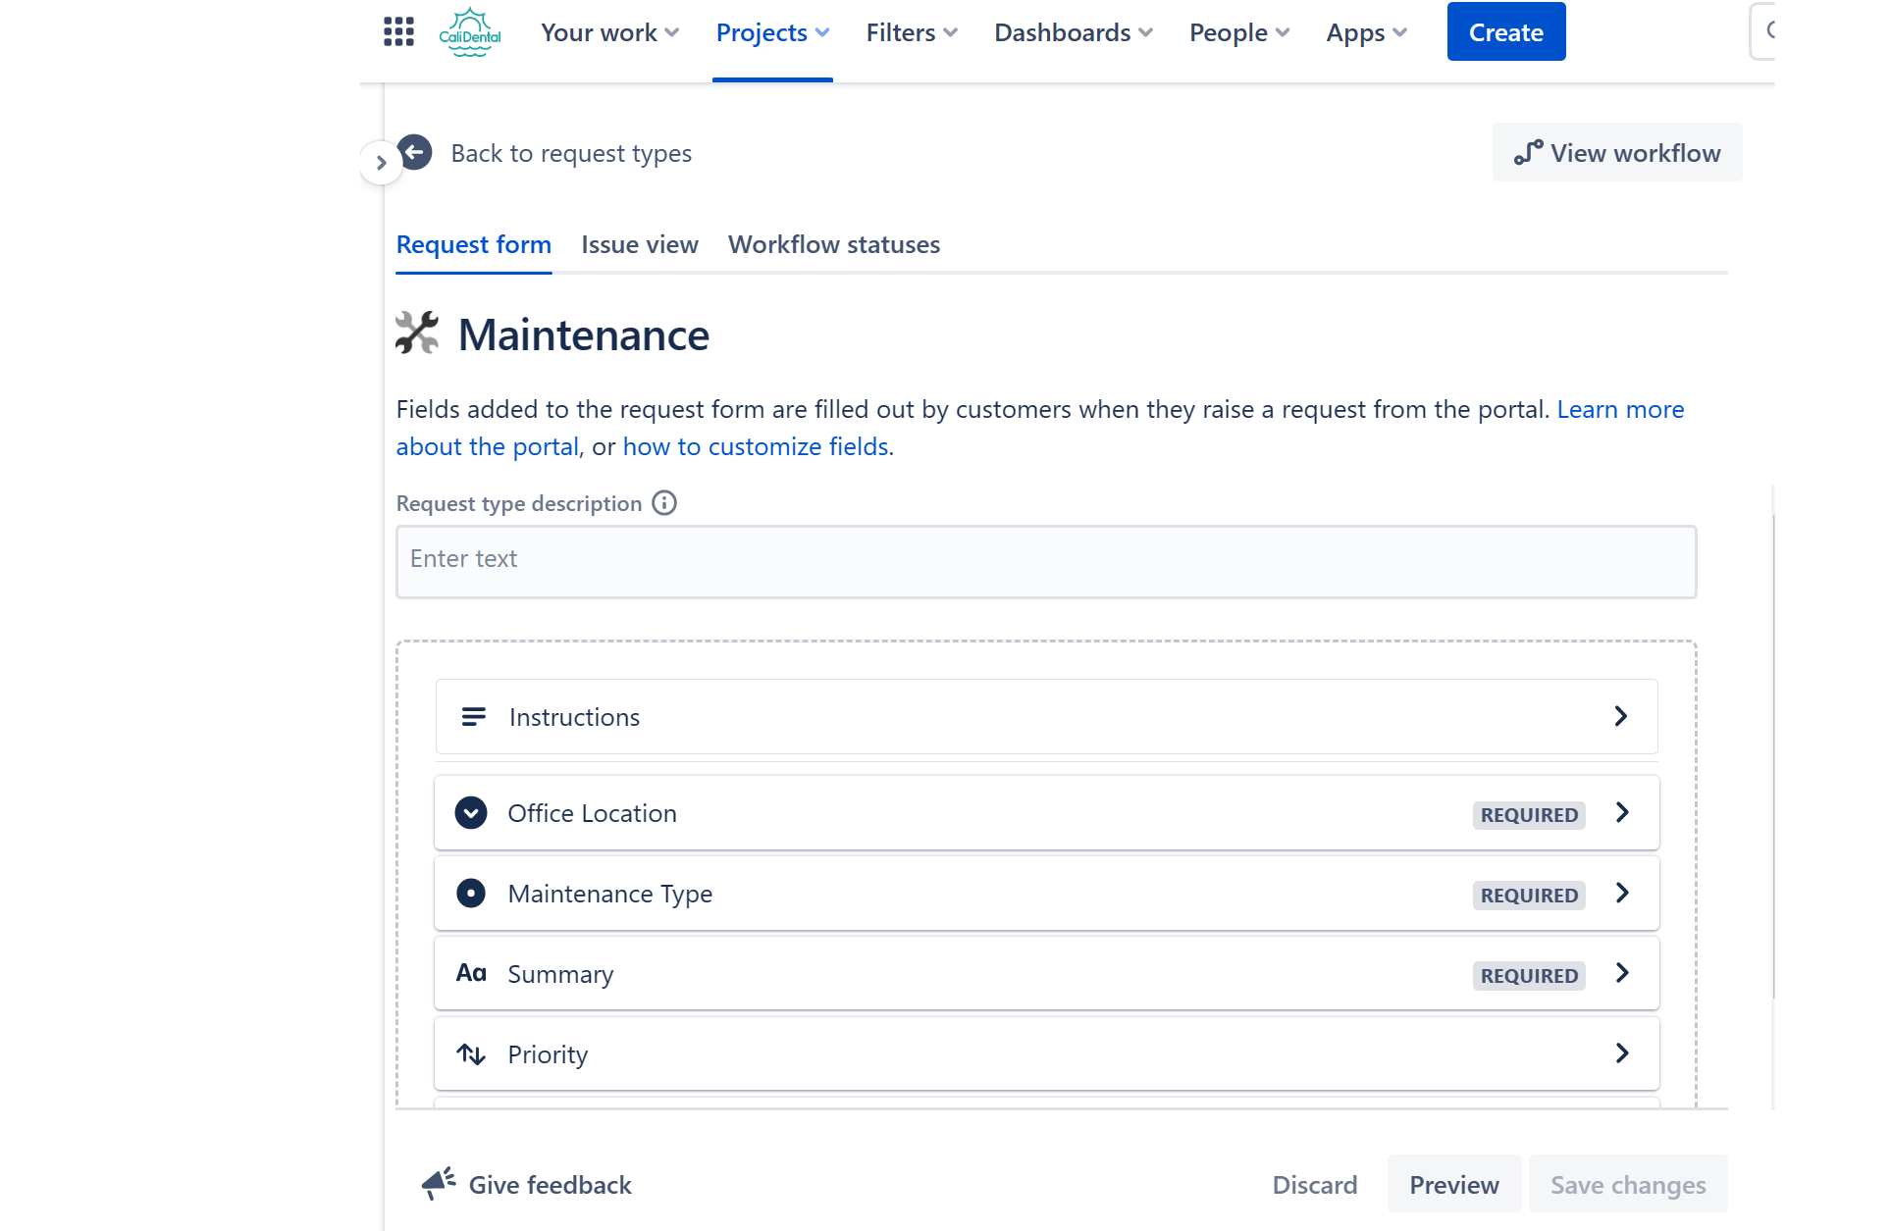Open the People menu dropdown

click(x=1238, y=31)
